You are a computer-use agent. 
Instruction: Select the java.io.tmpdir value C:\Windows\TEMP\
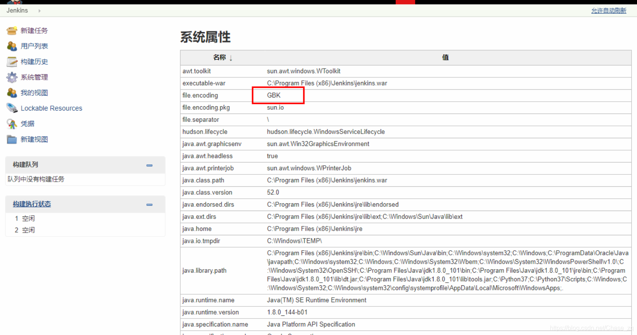point(294,241)
